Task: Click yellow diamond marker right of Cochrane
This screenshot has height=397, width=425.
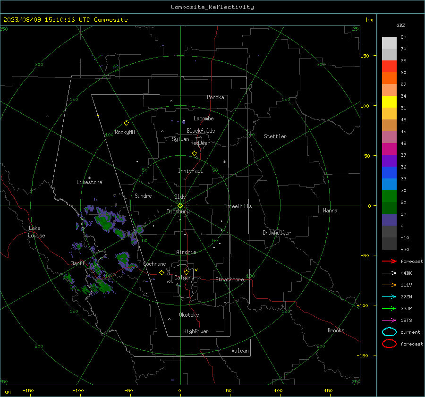Action: pos(162,272)
